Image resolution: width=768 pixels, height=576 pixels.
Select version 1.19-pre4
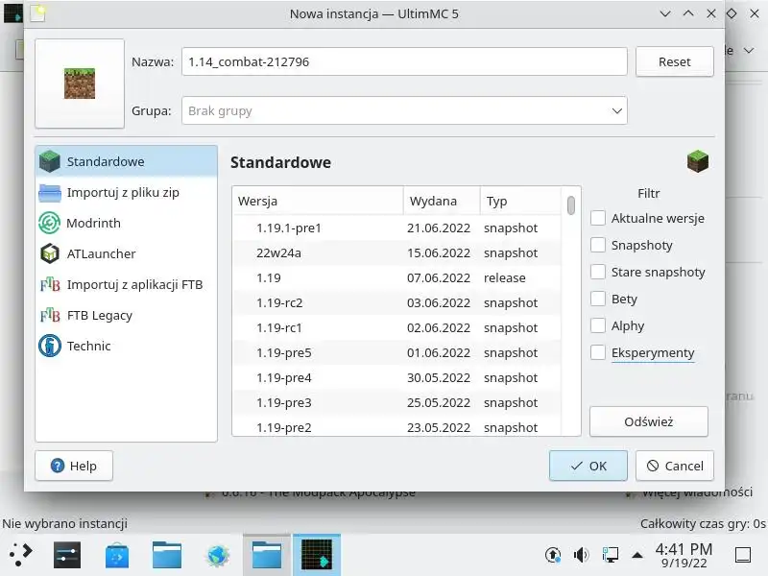(396, 377)
